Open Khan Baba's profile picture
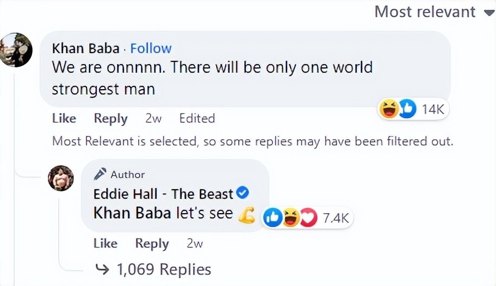This screenshot has height=286, width=496. (x=16, y=50)
